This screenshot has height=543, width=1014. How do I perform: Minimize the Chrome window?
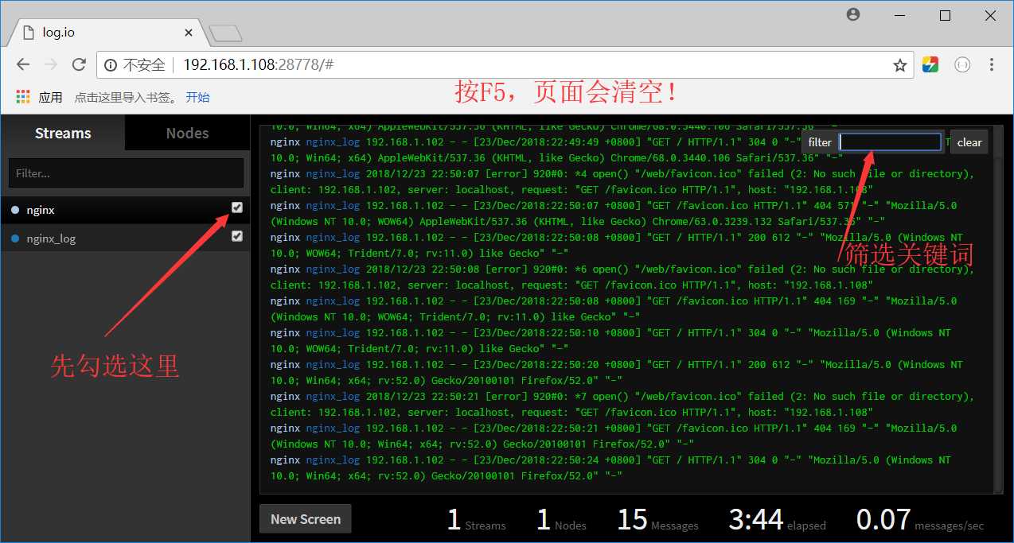click(x=899, y=15)
